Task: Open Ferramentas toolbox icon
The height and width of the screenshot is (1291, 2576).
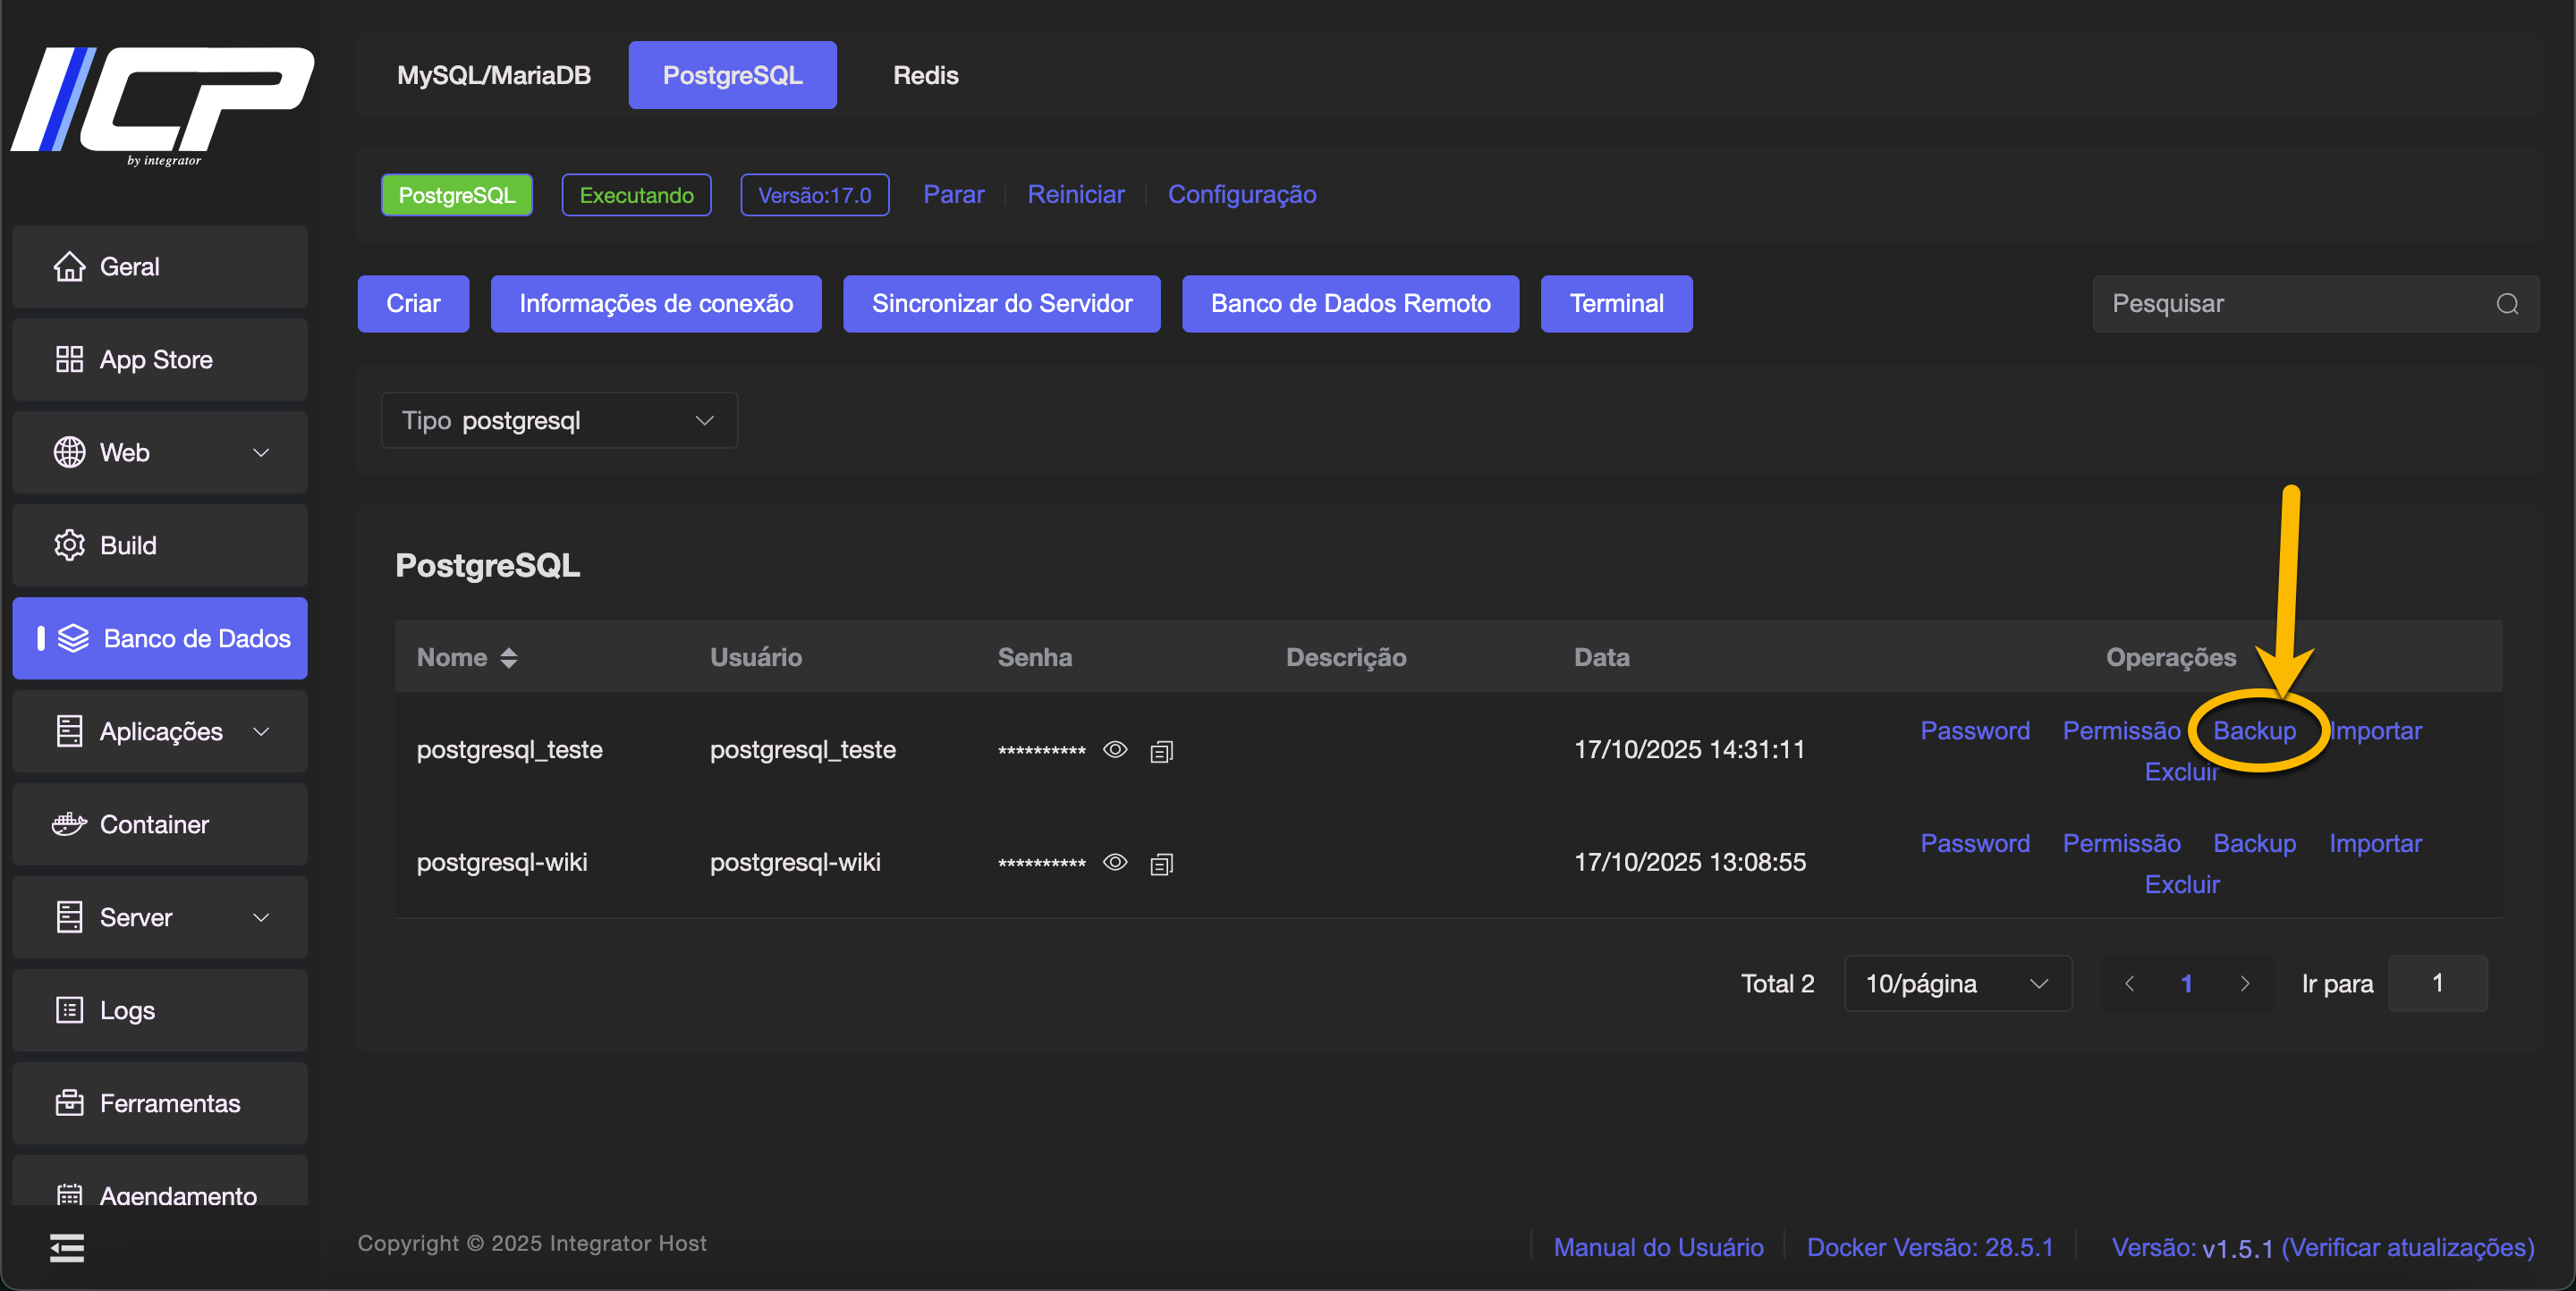Action: 69,1103
